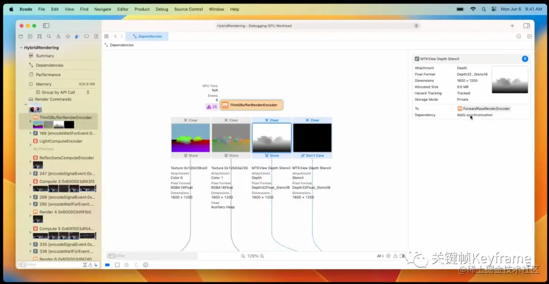Open the Debug menu
Viewport: 549px width, 284px height.
point(162,9)
